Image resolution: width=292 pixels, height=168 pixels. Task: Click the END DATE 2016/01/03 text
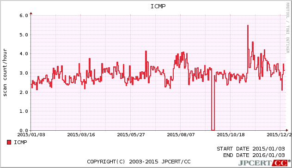tap(254, 155)
